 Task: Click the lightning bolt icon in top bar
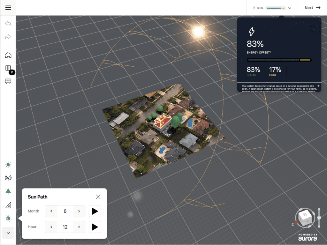click(254, 8)
